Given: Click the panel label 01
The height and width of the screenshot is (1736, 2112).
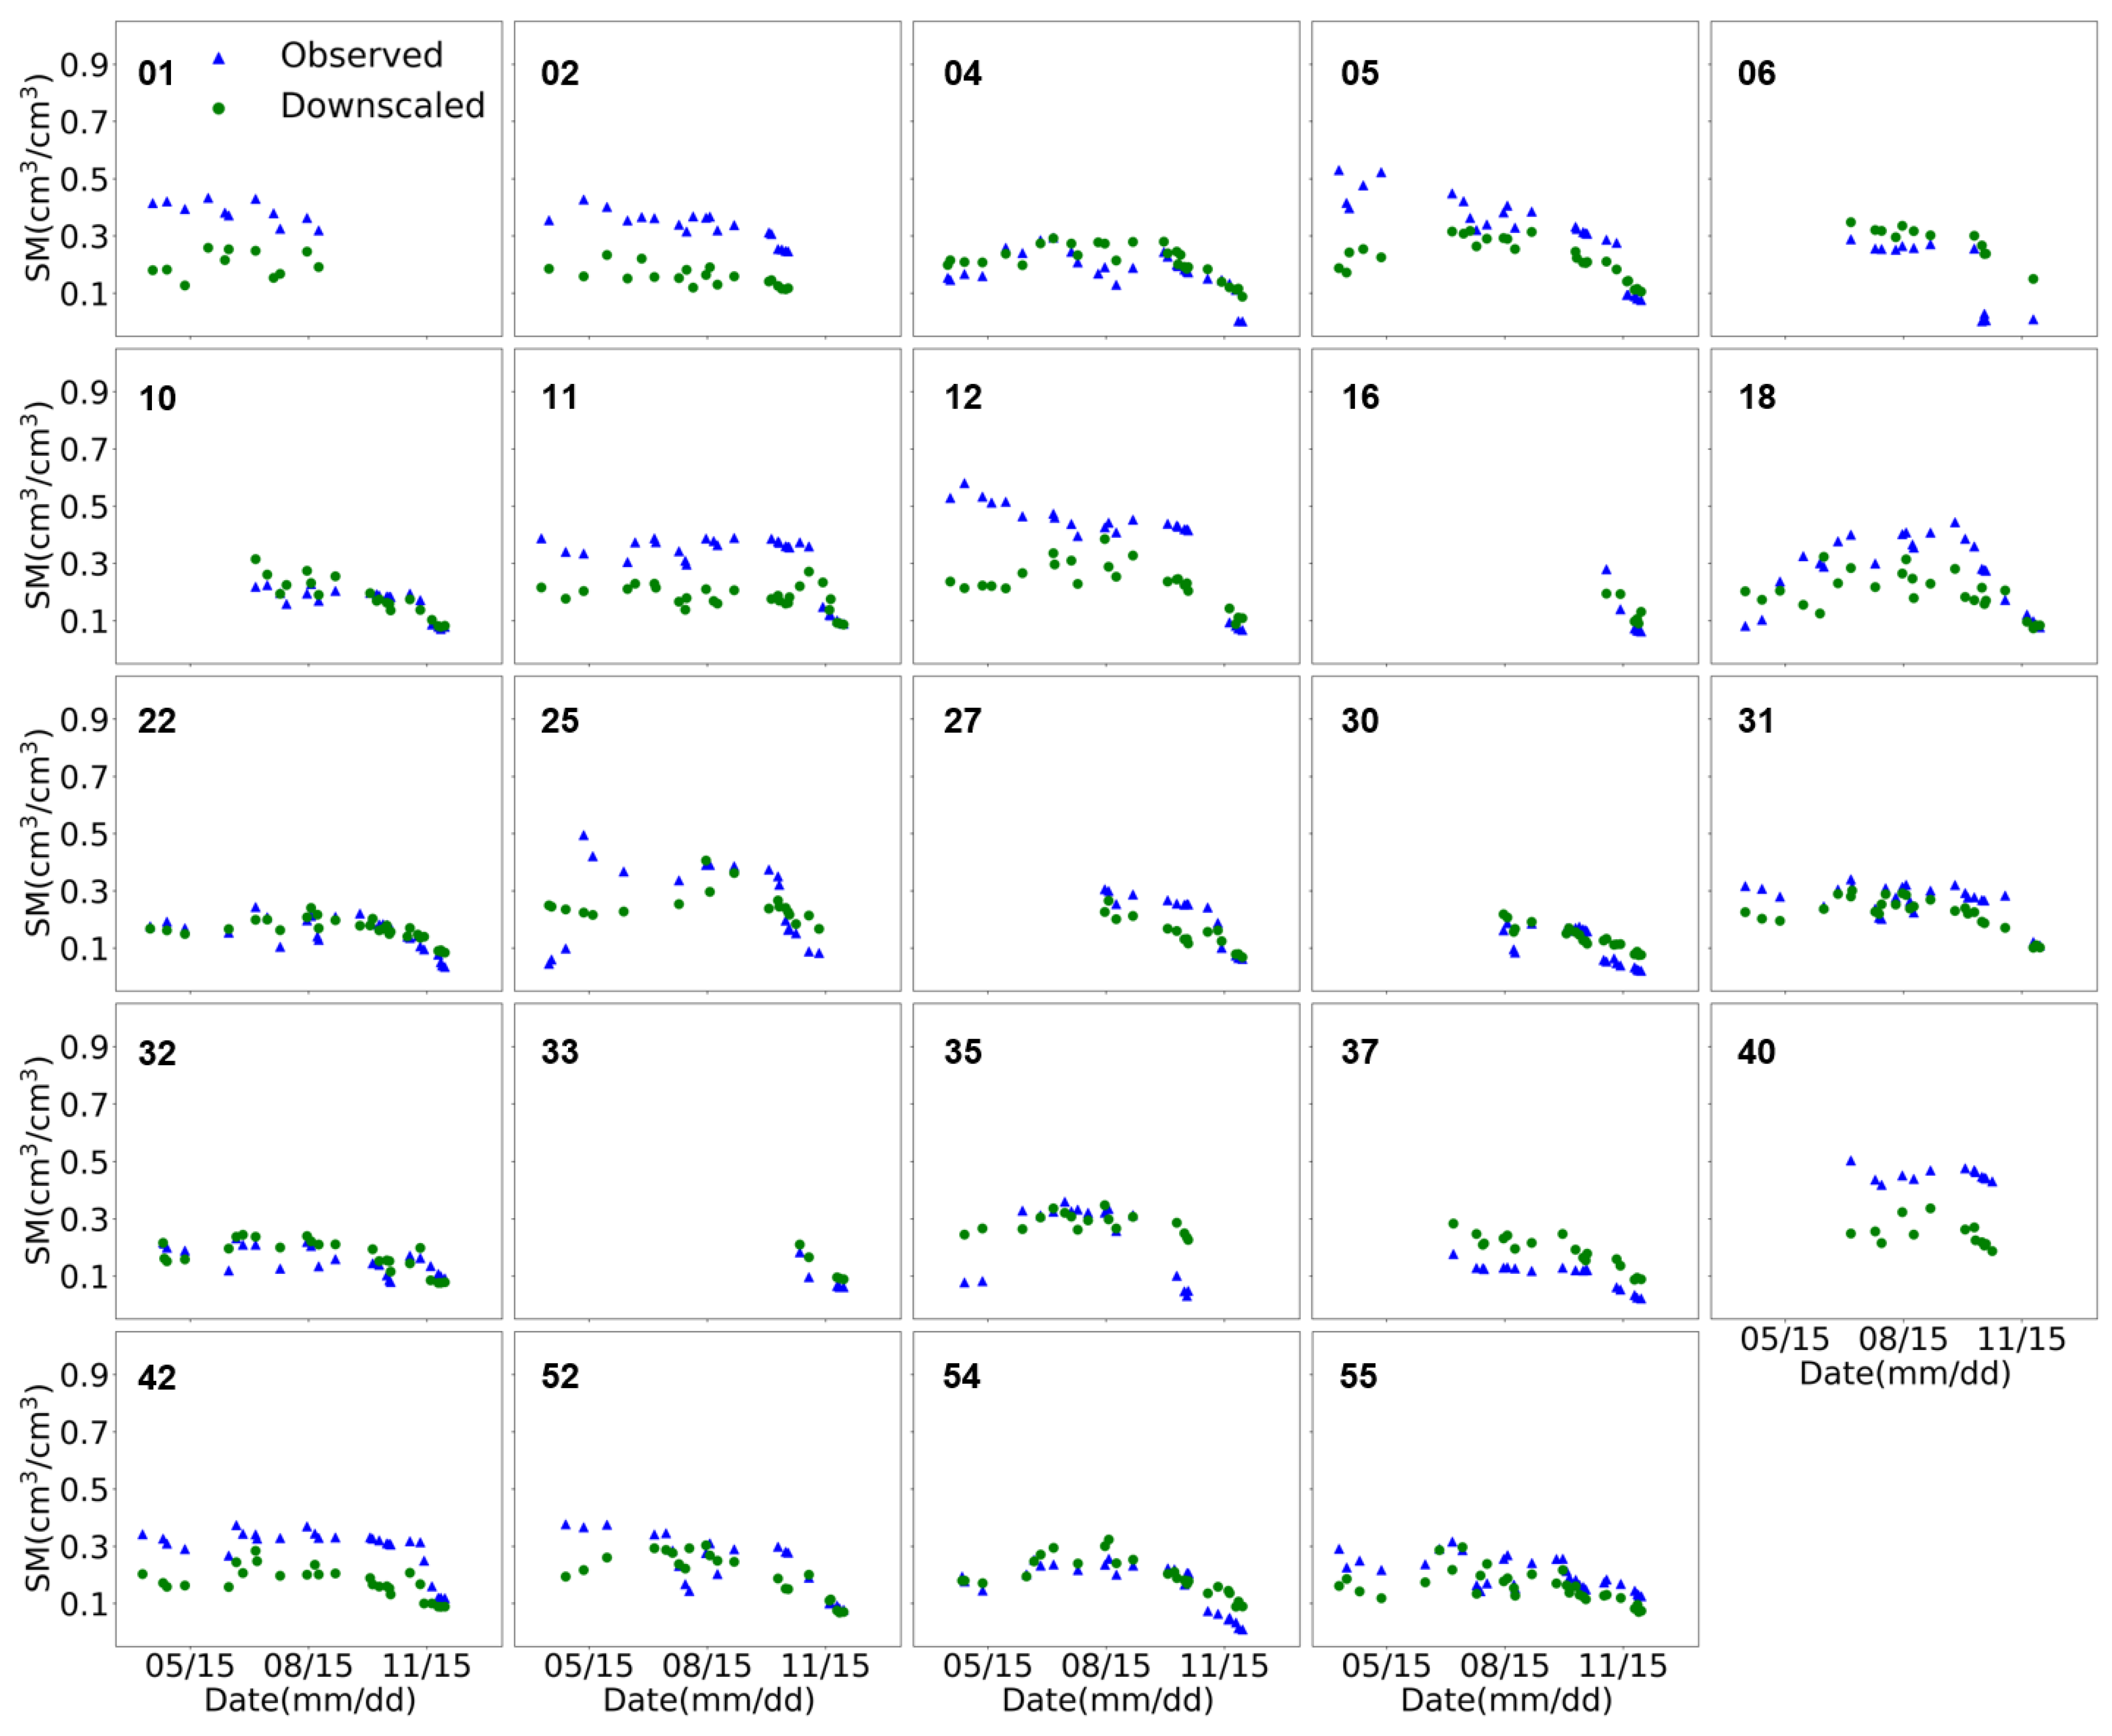Looking at the screenshot, I should click(156, 73).
